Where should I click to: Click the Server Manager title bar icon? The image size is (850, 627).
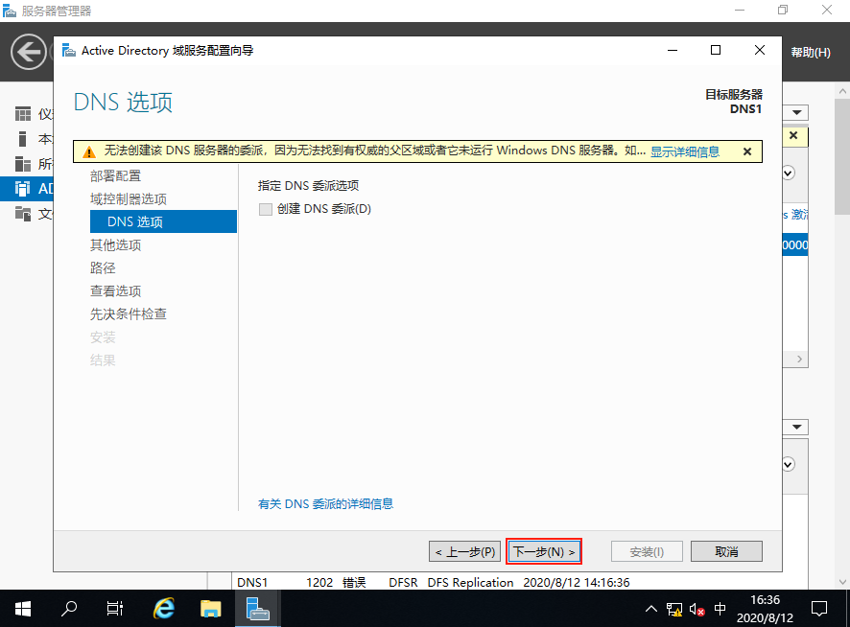(10, 11)
